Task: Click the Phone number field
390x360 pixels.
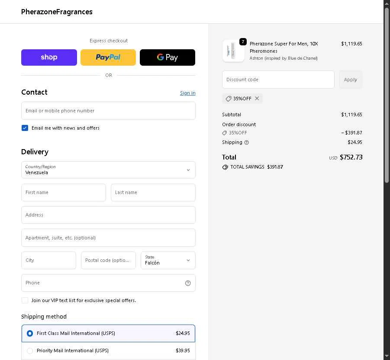Action: tap(108, 283)
